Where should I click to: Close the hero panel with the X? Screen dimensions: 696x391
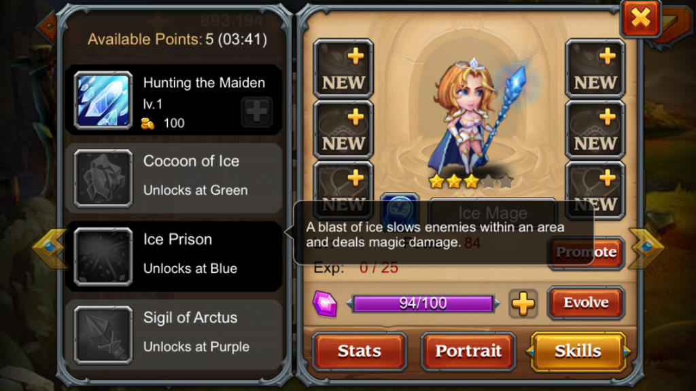click(x=640, y=18)
